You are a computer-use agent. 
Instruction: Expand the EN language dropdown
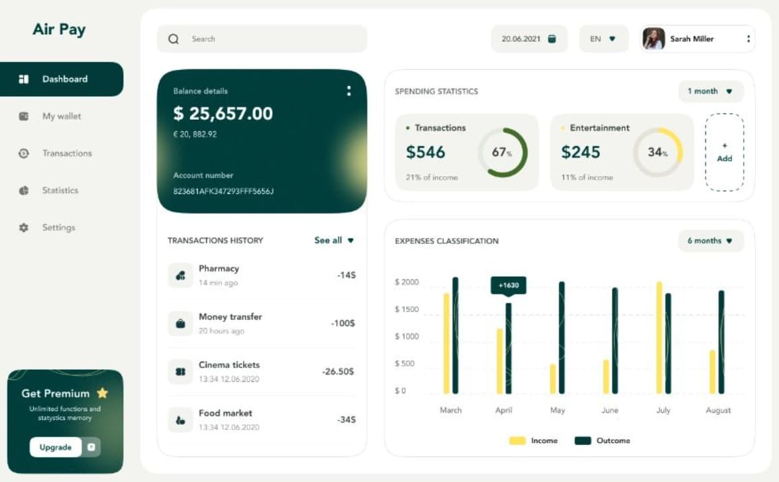(x=603, y=39)
